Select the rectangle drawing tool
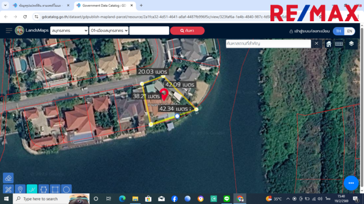 click(55, 189)
